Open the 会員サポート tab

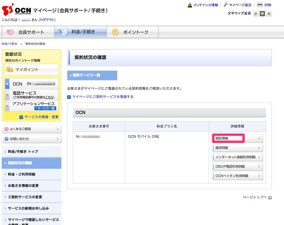[x=28, y=32]
